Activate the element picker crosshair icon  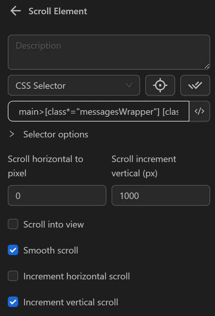point(160,85)
